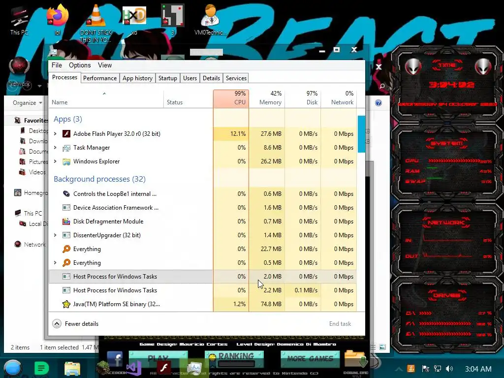Click the first Everything magnifier icon
Screen dimensions: 504x378
[x=66, y=249]
